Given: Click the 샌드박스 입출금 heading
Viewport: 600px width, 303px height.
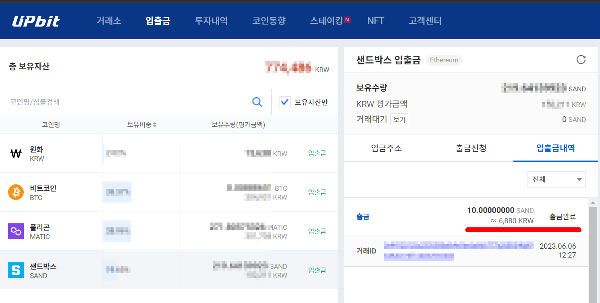Looking at the screenshot, I should coord(388,60).
